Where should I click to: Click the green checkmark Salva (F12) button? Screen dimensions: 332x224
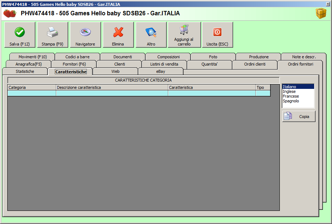[20, 35]
